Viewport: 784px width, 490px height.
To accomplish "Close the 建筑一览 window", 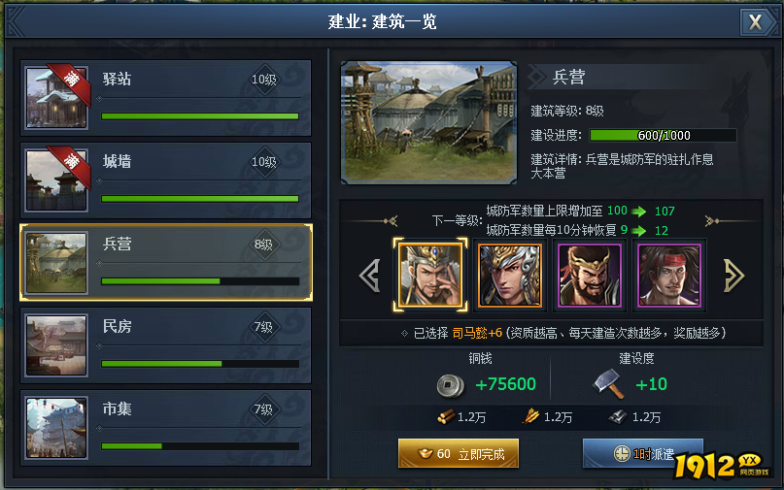I will [755, 22].
